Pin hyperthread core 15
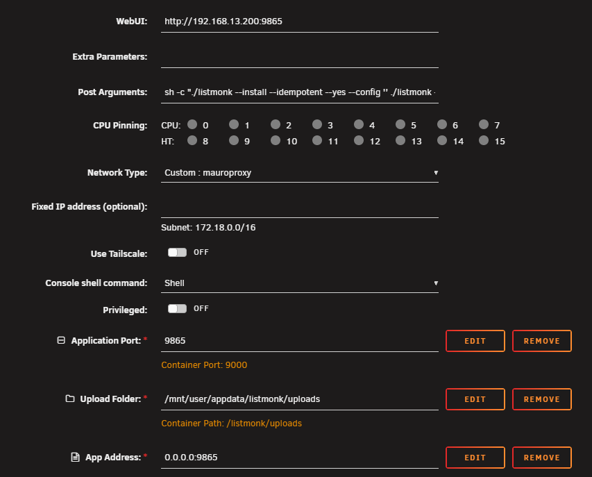Screen dimensions: 592x477 tap(484, 140)
